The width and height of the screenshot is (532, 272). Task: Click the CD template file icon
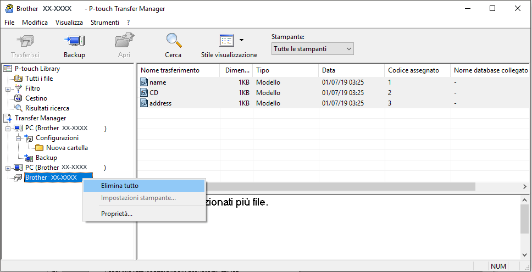(x=144, y=92)
